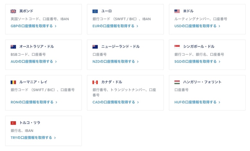
Task: Open CADの口座情報を取得する link
Action: [x=116, y=102]
